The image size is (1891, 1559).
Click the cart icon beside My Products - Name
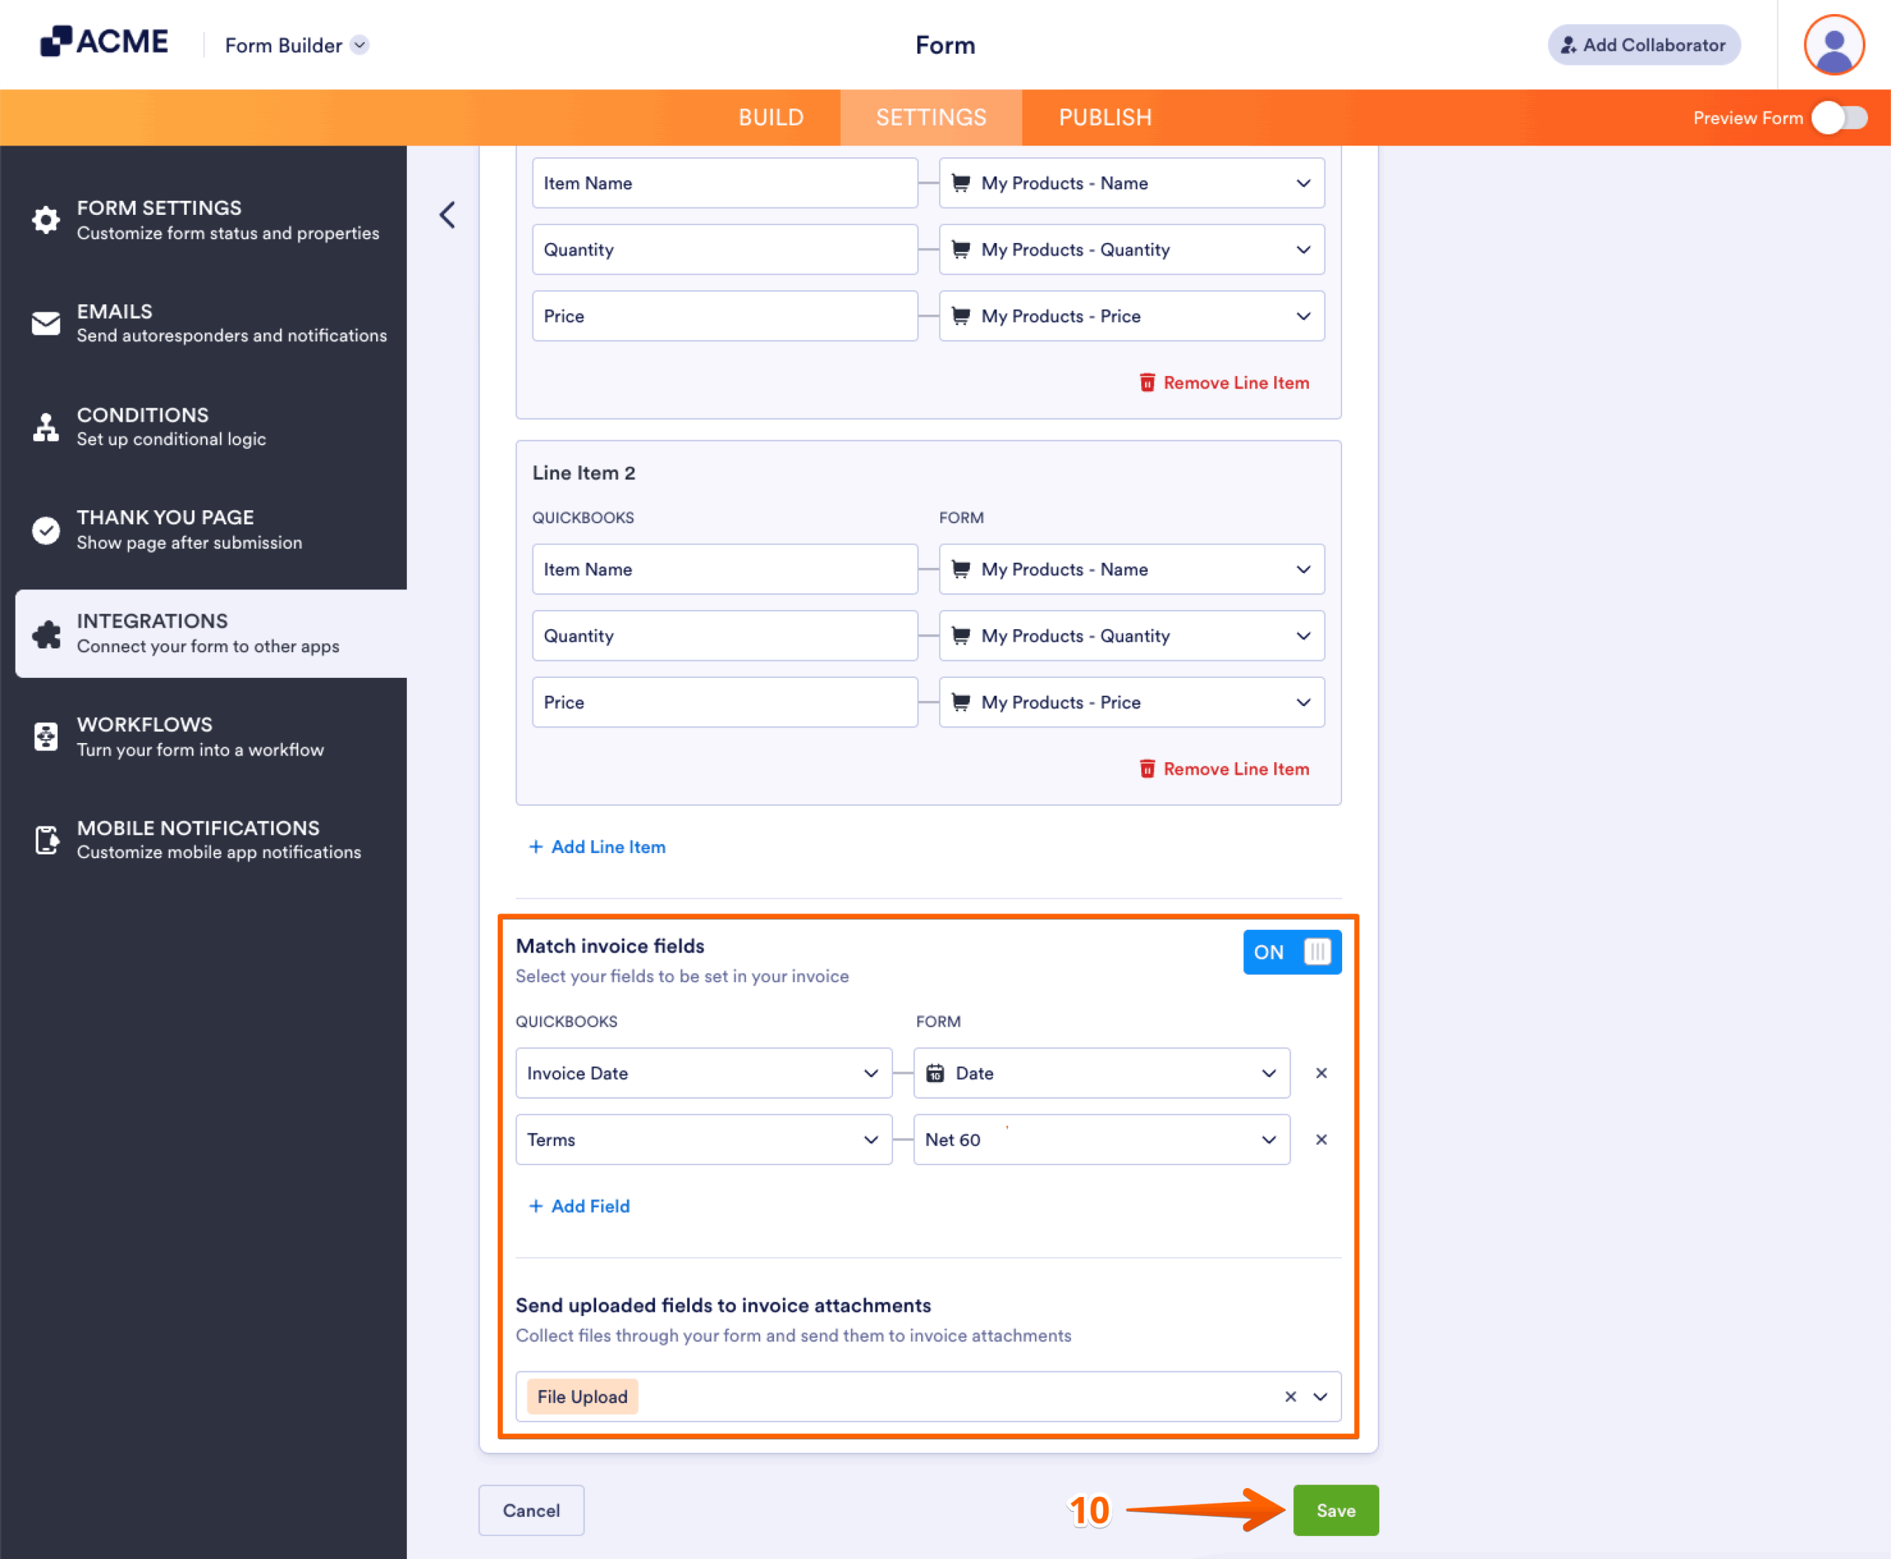pos(960,183)
